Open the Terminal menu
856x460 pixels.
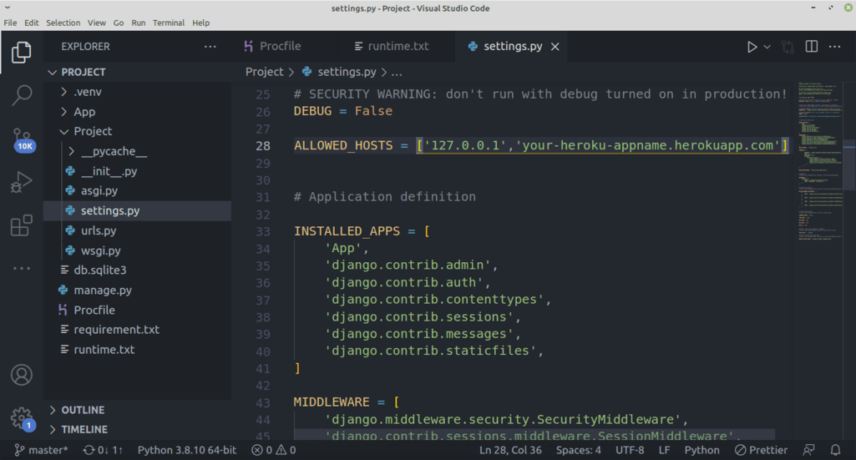168,23
